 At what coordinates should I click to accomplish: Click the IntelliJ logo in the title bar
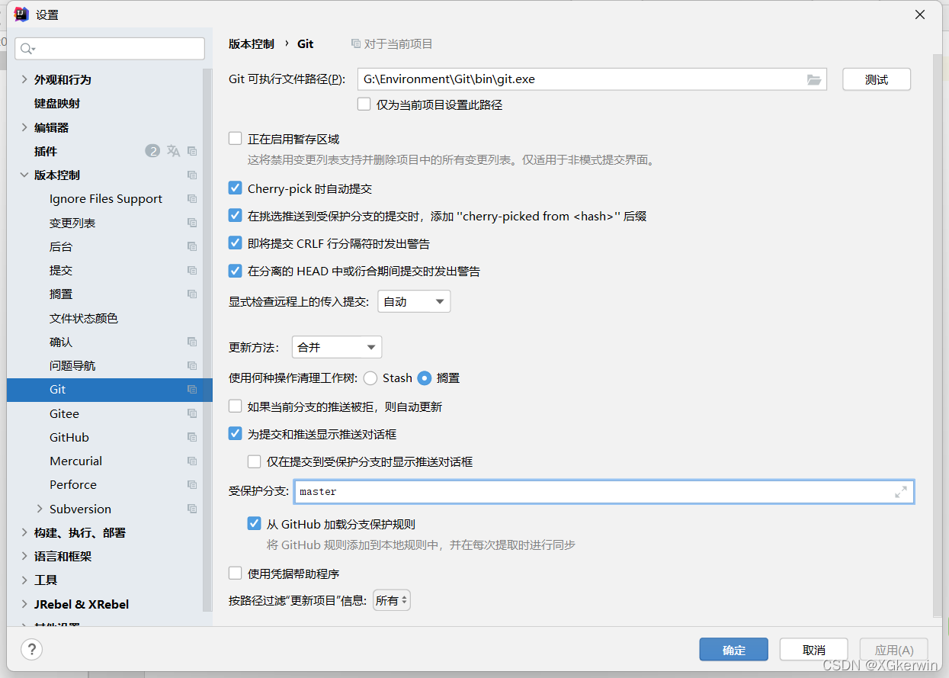[x=21, y=14]
